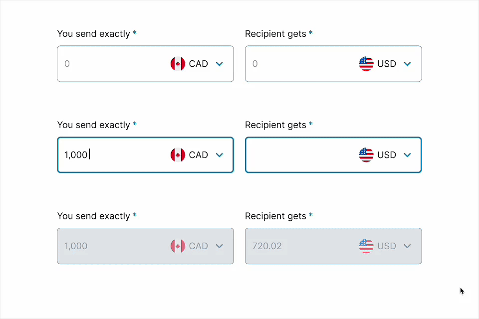Open the CAD currency dropdown in the top row

click(220, 64)
